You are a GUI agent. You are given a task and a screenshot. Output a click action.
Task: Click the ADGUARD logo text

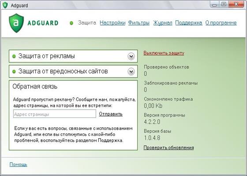43,23
